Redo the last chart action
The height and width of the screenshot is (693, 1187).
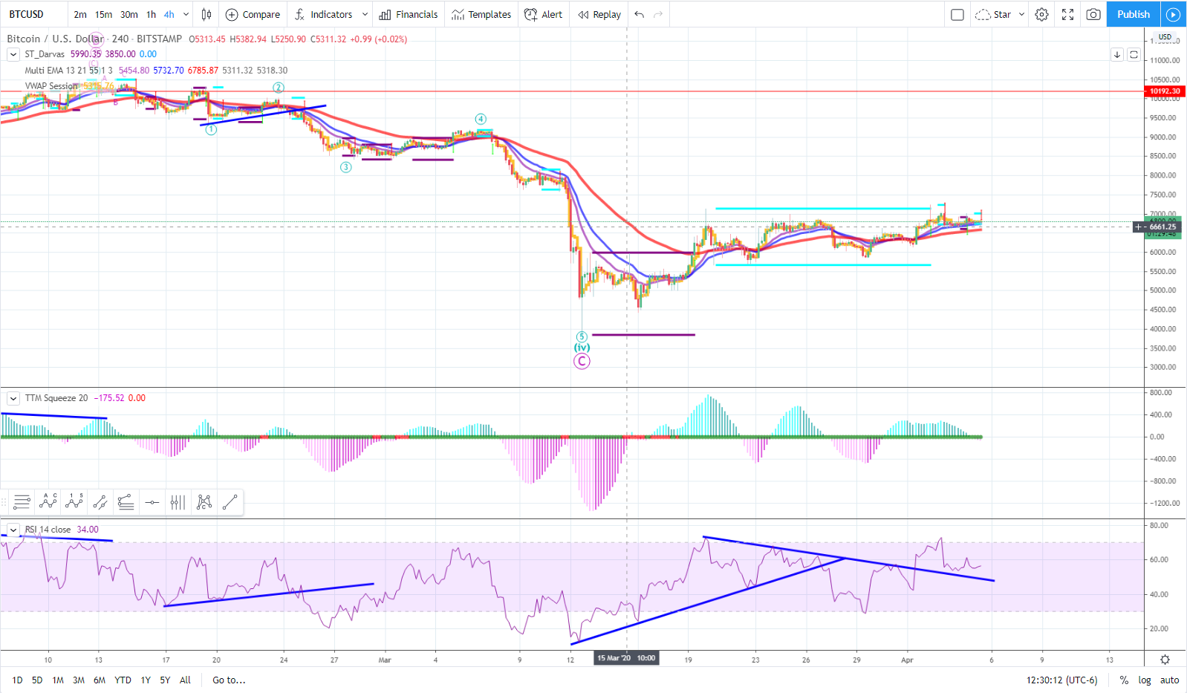pyautogui.click(x=658, y=14)
